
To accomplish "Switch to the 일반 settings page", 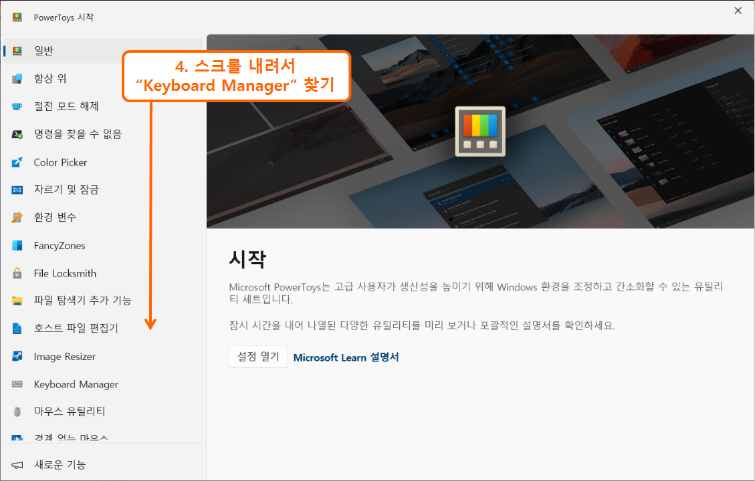I will (43, 50).
